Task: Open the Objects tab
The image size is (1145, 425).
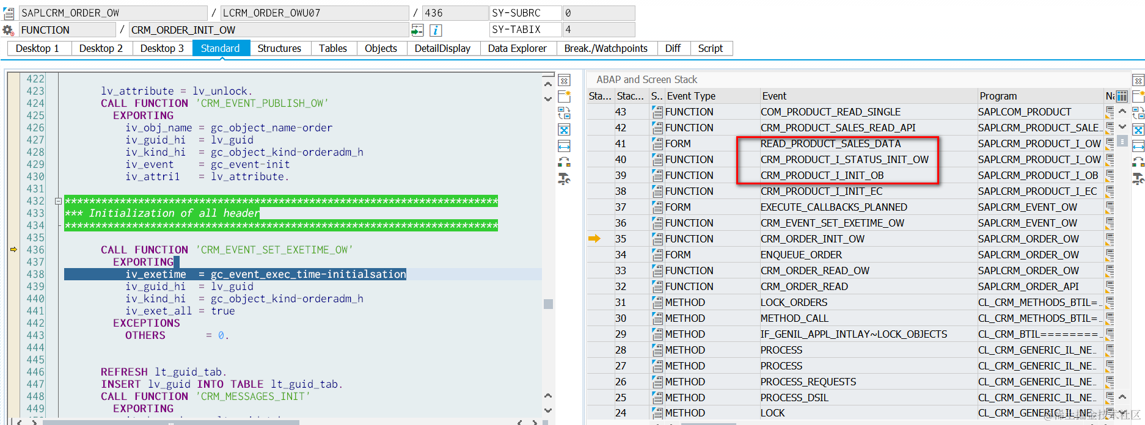Action: click(x=381, y=48)
